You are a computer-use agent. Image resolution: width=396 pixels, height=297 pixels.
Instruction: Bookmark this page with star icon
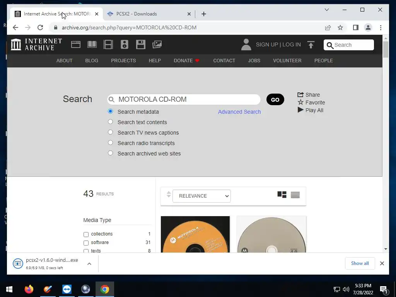pos(340,27)
